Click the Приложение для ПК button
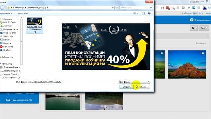This screenshot has height=119, width=211. (x=19, y=100)
